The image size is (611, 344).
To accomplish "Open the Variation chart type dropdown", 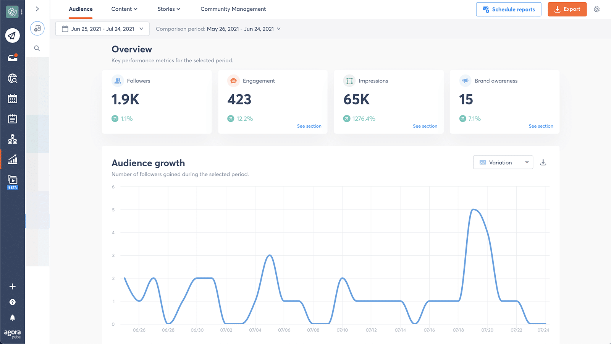I will click(503, 162).
